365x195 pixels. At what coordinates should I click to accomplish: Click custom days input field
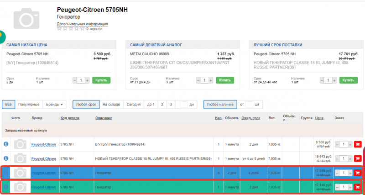(184, 105)
